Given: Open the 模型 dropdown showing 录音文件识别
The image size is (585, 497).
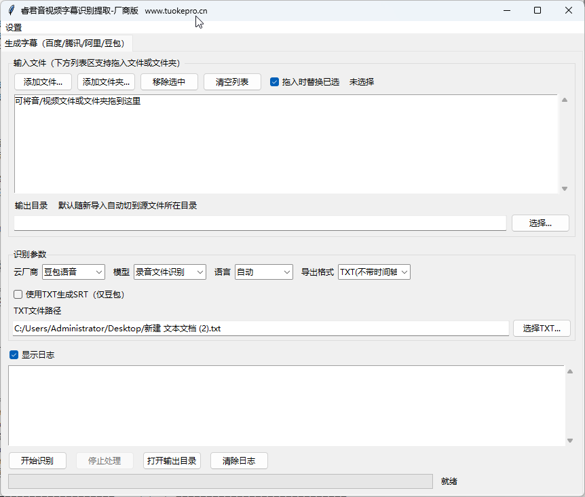Looking at the screenshot, I should 170,272.
